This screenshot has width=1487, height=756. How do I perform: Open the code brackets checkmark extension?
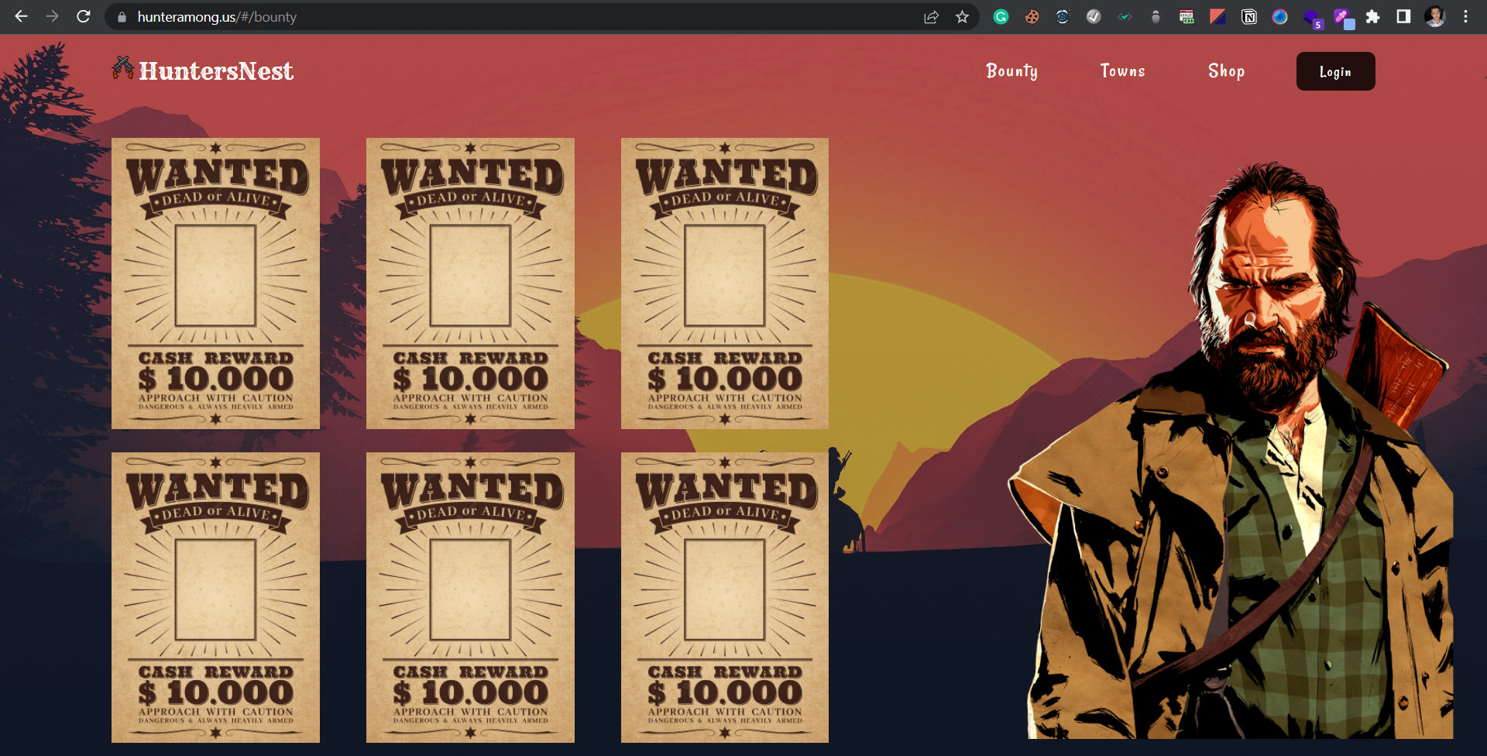[x=1125, y=17]
